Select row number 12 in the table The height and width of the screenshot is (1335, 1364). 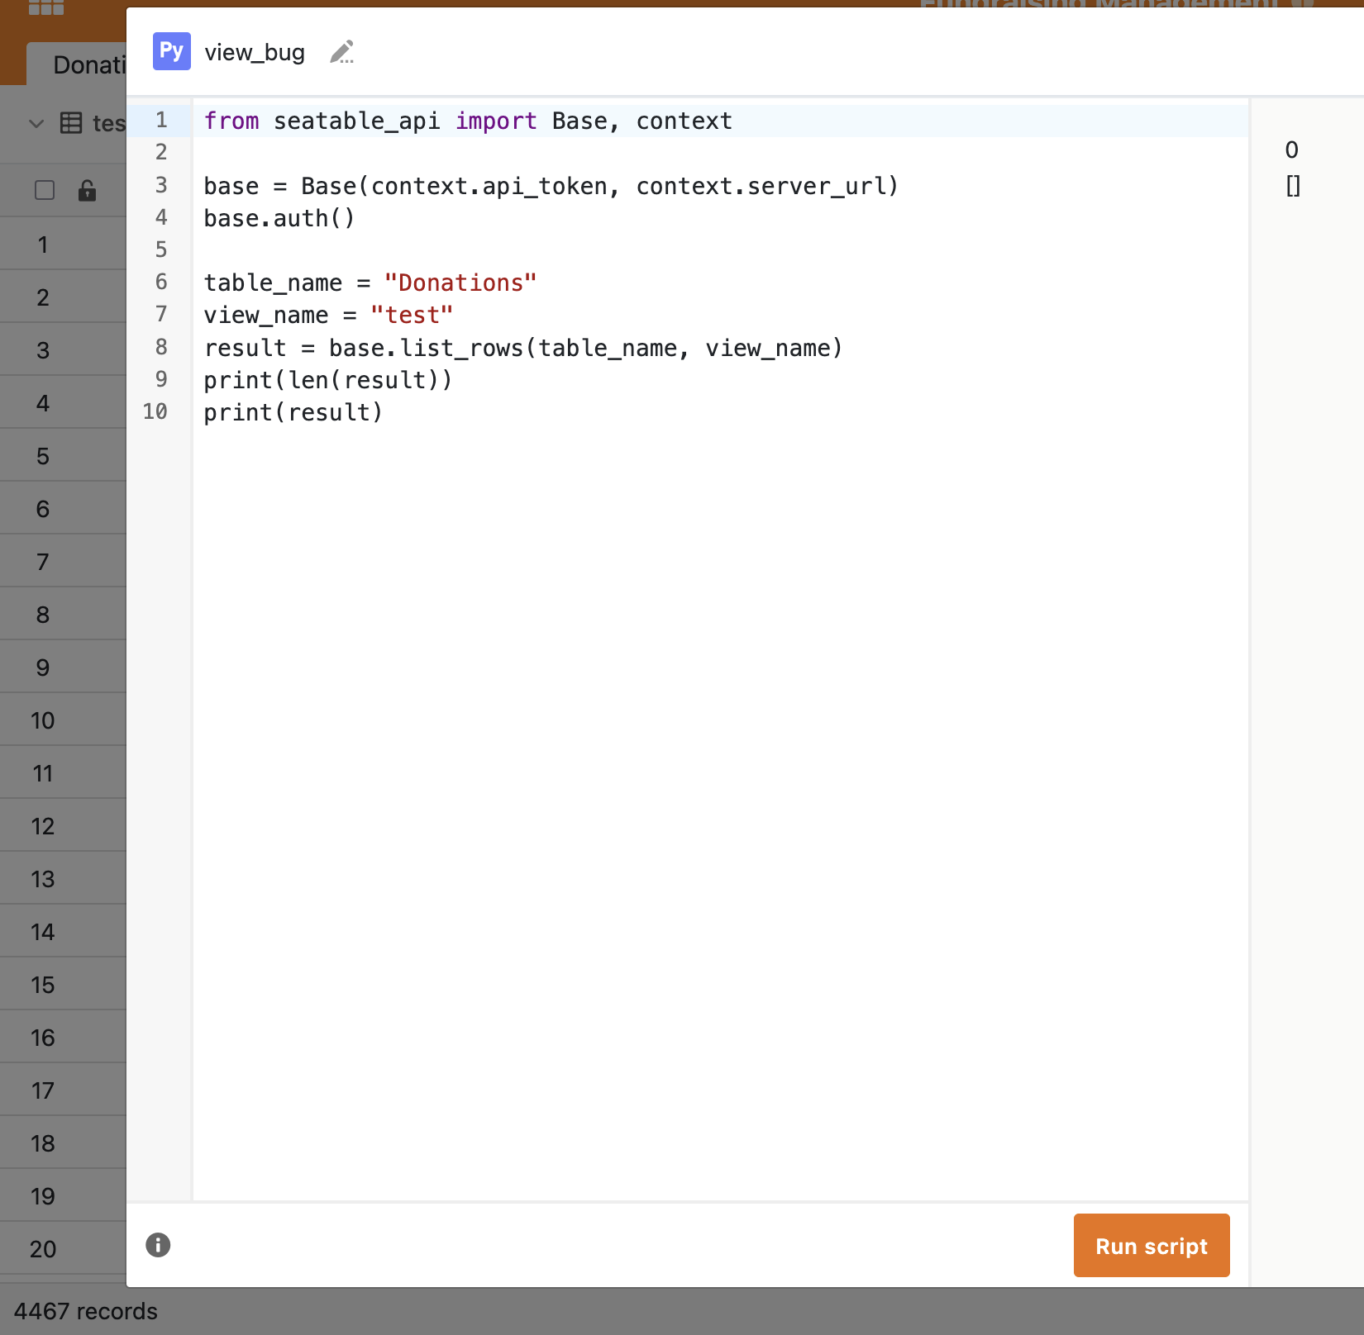click(43, 826)
